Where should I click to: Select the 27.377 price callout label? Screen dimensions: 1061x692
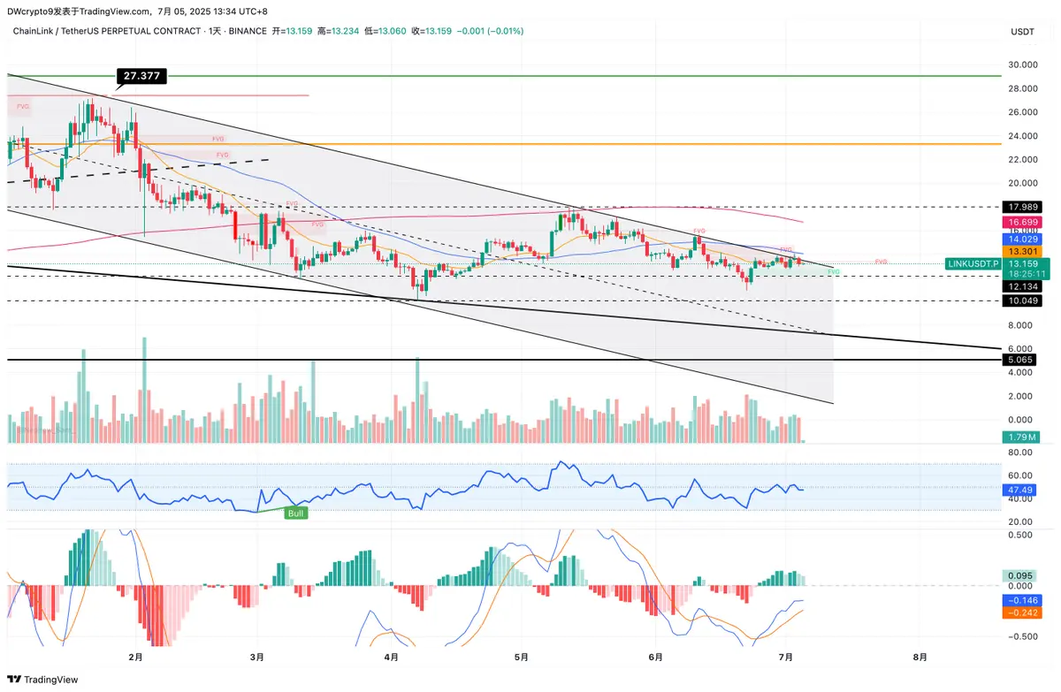pos(141,77)
